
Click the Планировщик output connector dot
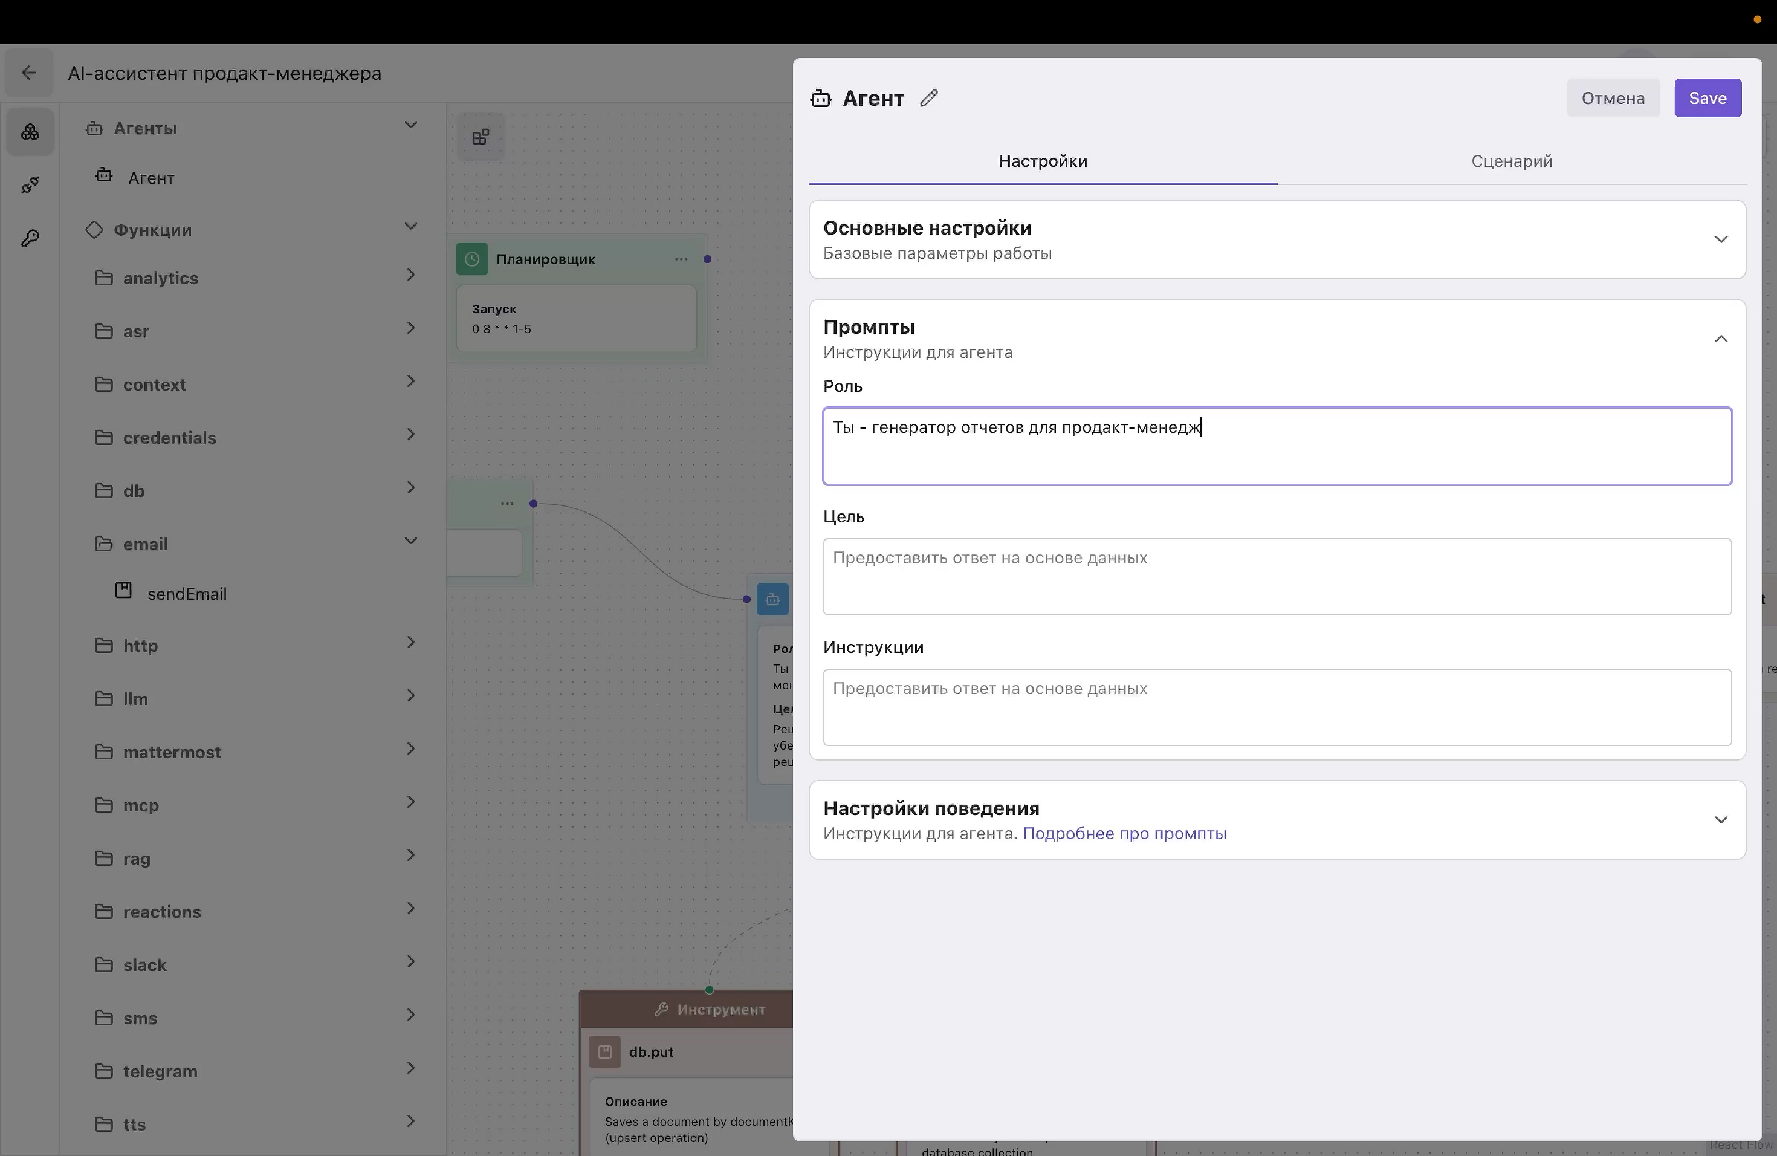click(x=707, y=259)
